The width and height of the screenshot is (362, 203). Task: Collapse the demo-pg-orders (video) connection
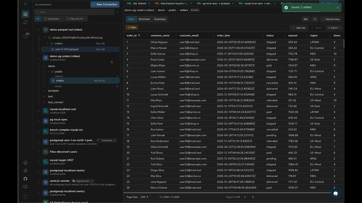click(x=39, y=58)
